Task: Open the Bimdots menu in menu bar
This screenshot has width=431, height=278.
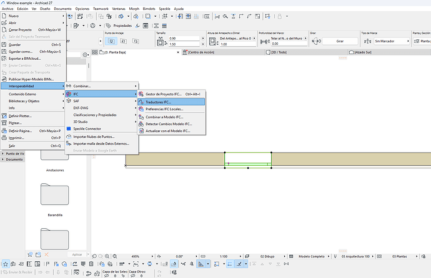Action: 149,9
